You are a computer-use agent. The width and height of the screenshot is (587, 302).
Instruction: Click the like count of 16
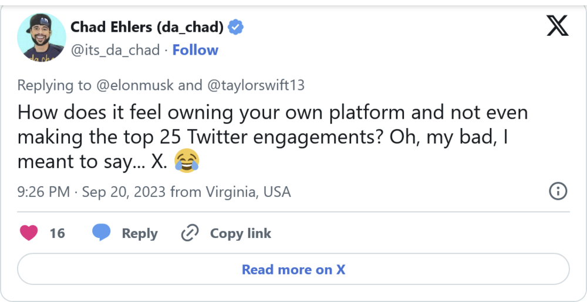click(x=57, y=233)
